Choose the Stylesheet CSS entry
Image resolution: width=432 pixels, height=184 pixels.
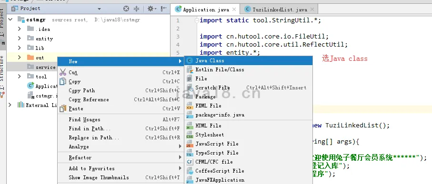(248, 135)
